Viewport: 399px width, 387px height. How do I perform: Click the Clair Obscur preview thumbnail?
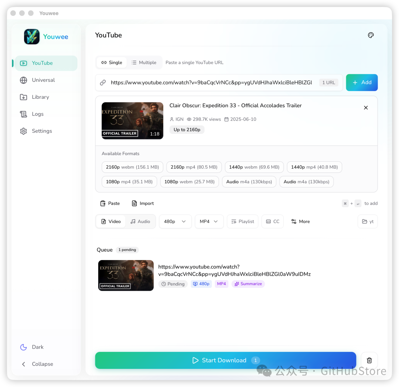tap(132, 121)
